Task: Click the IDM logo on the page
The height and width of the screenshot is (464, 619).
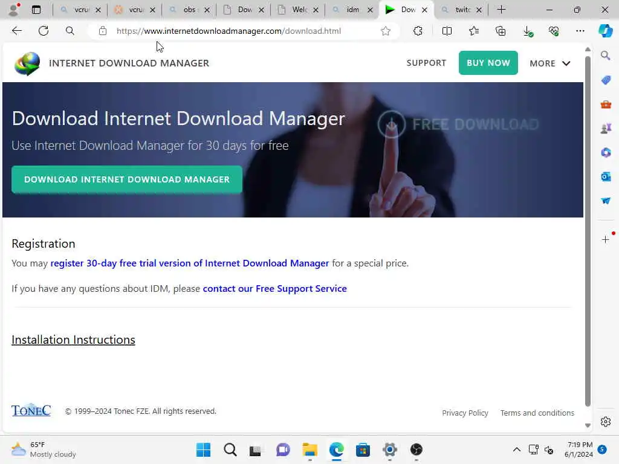Action: click(27, 63)
